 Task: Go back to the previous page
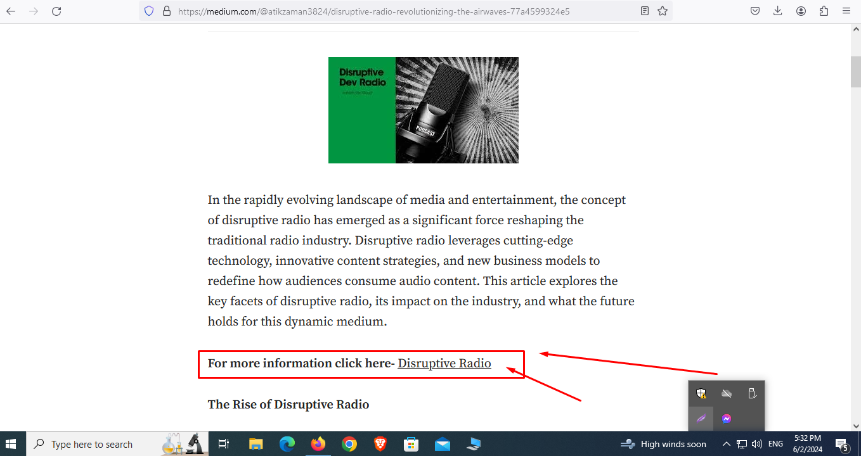[11, 11]
